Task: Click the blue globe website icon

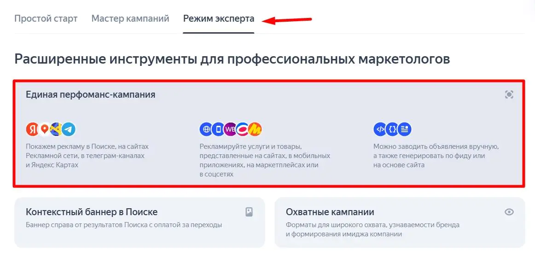Action: pos(206,129)
